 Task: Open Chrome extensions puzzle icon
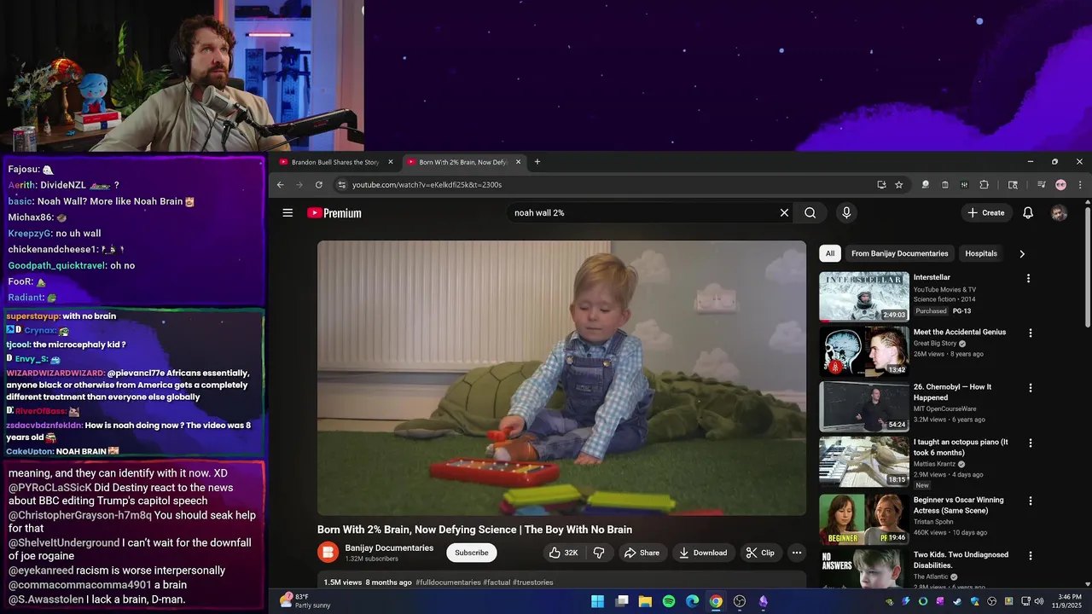[x=984, y=184]
